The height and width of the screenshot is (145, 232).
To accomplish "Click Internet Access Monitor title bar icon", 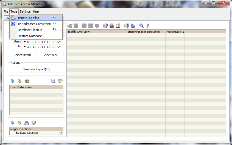I will pos(5,4).
